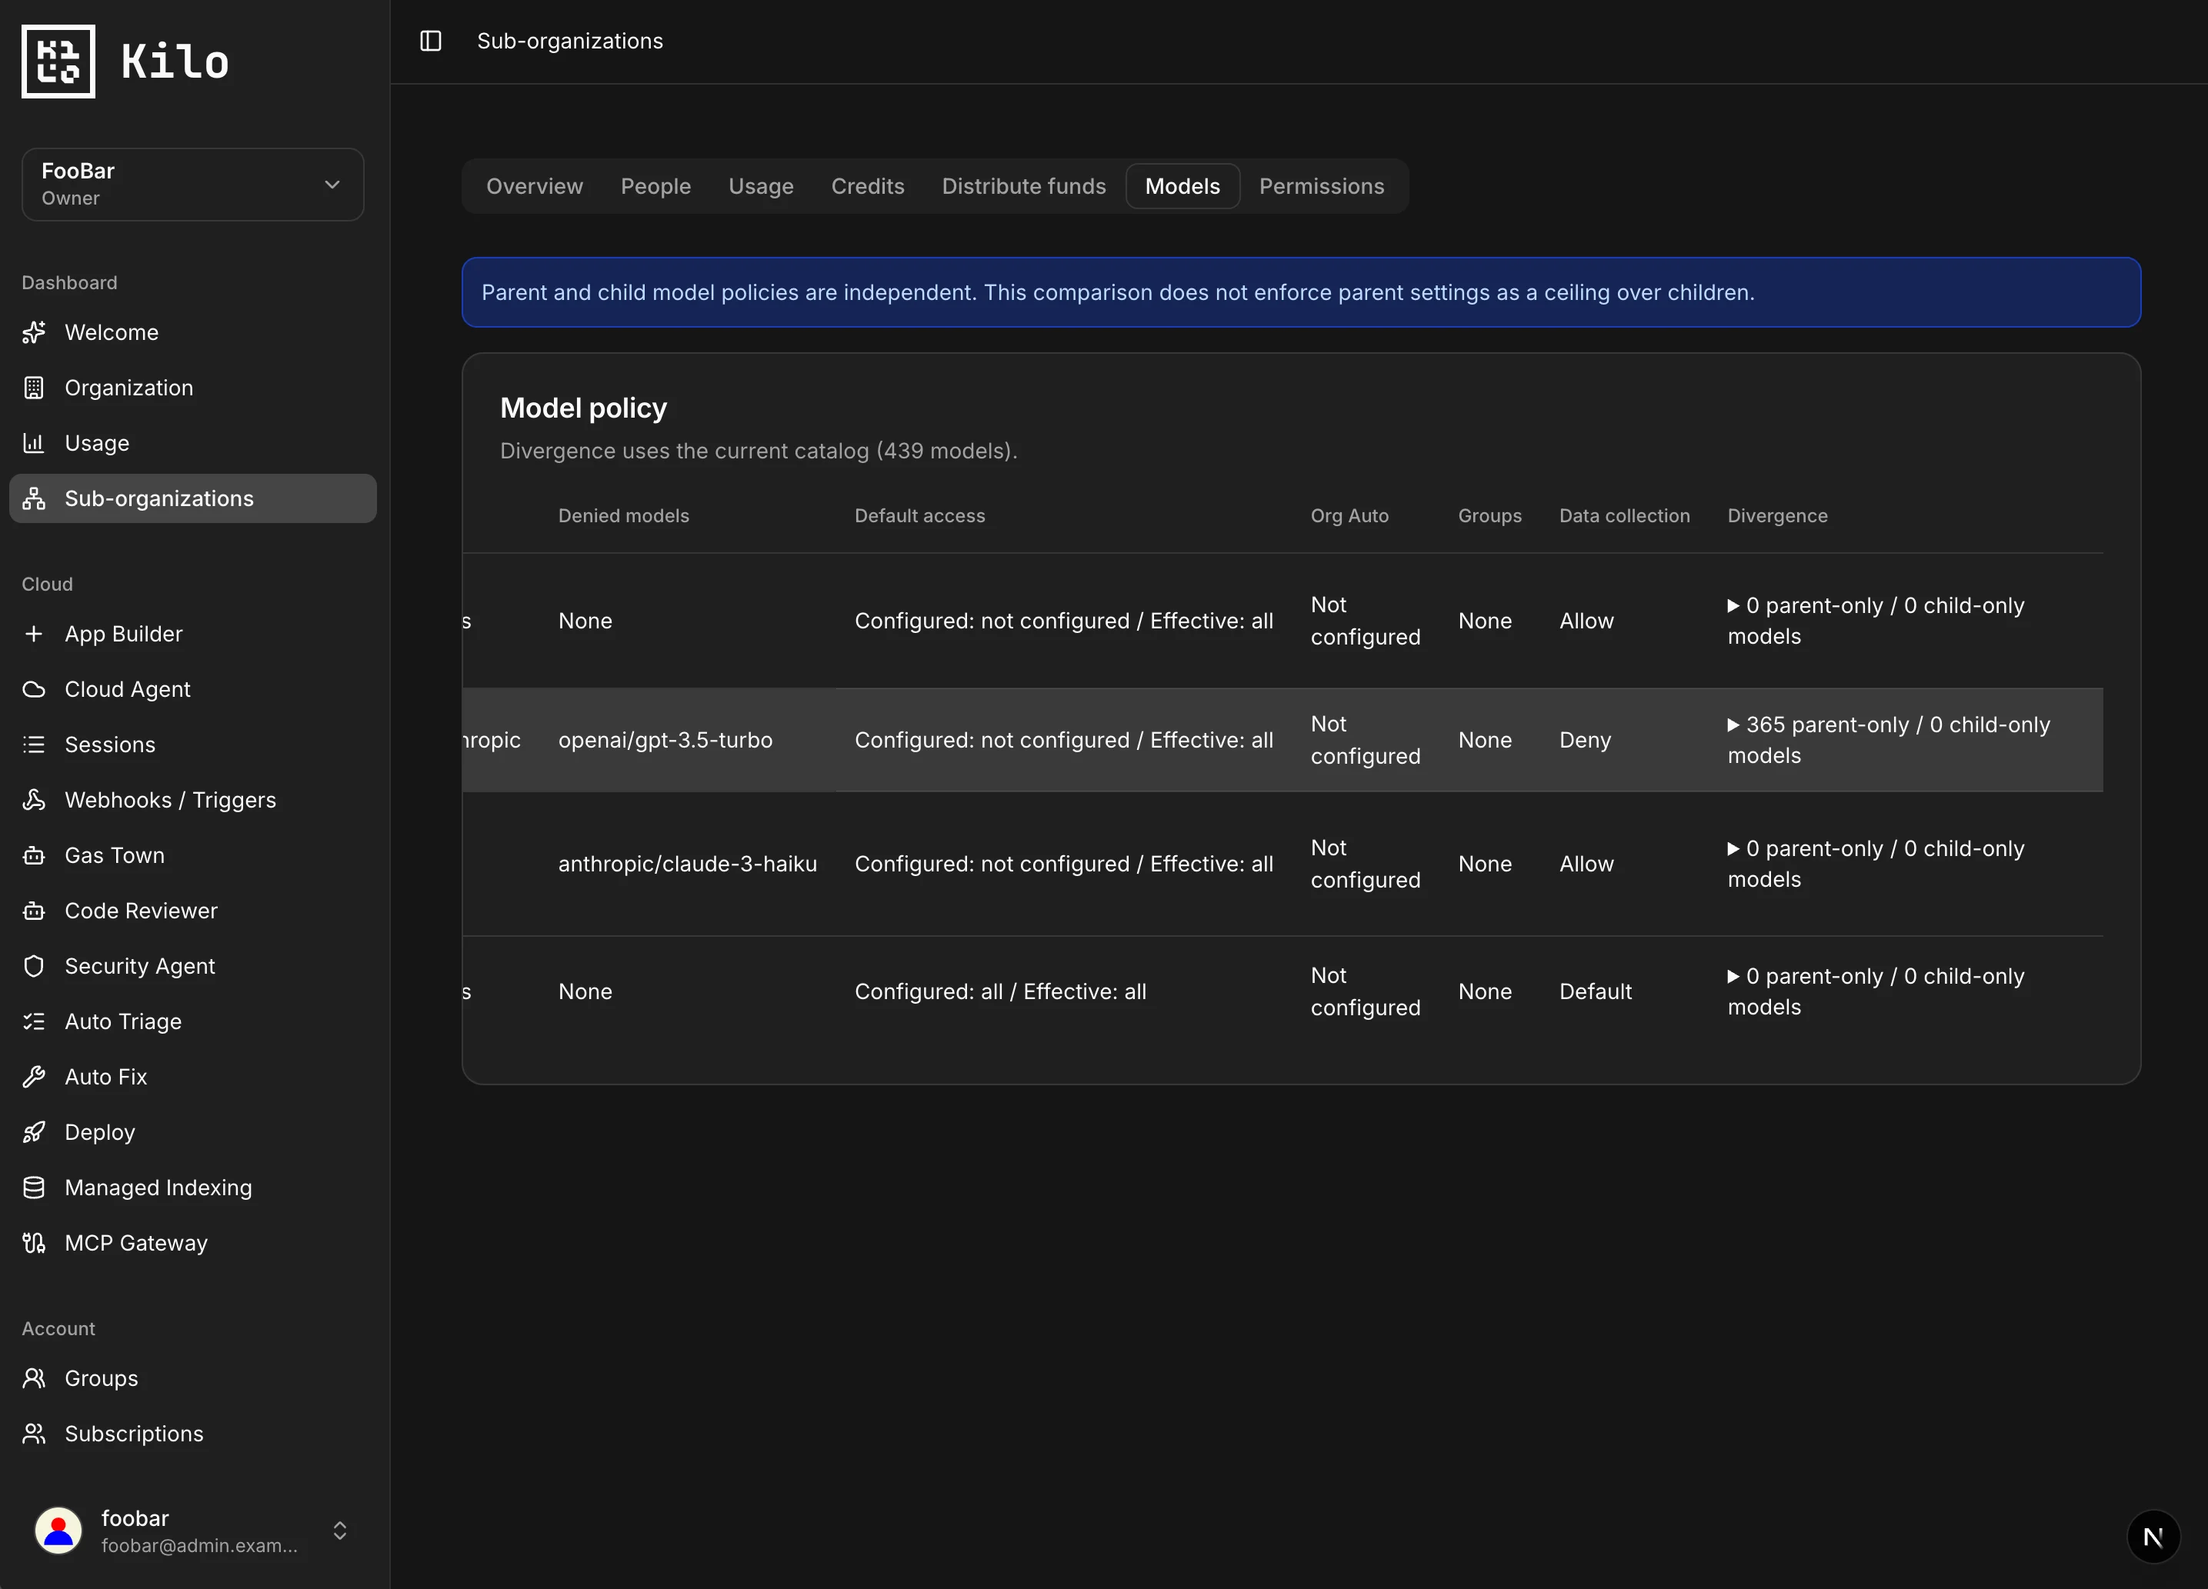Image resolution: width=2208 pixels, height=1589 pixels.
Task: Click the Data collection column header
Action: (1624, 516)
